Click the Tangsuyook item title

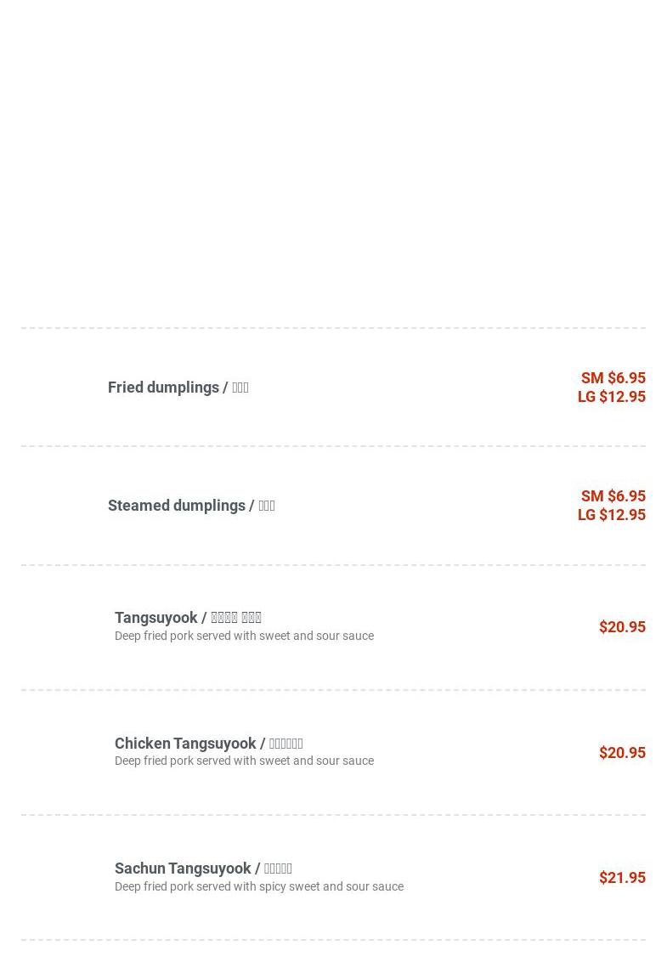[188, 618]
